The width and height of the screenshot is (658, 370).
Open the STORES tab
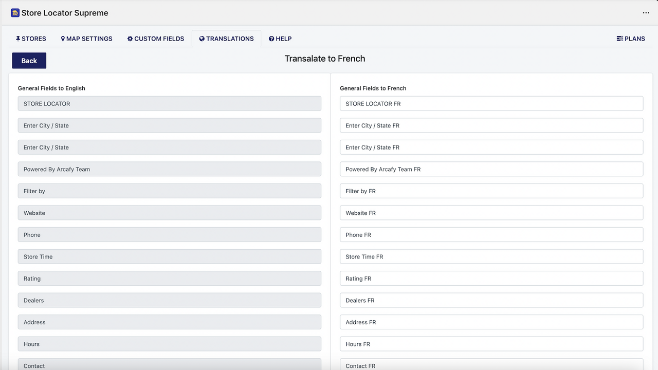coord(31,39)
